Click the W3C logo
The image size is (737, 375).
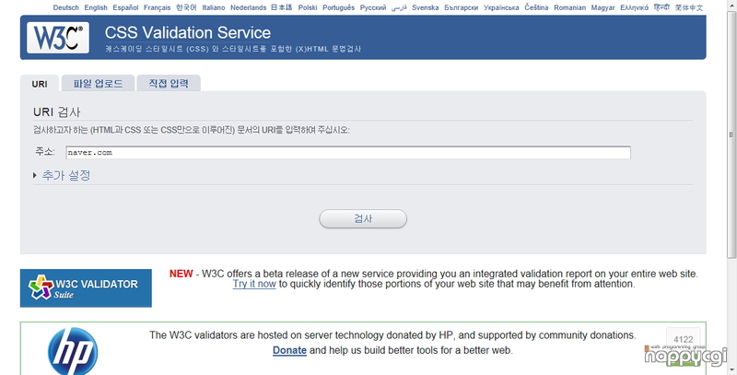[x=58, y=37]
